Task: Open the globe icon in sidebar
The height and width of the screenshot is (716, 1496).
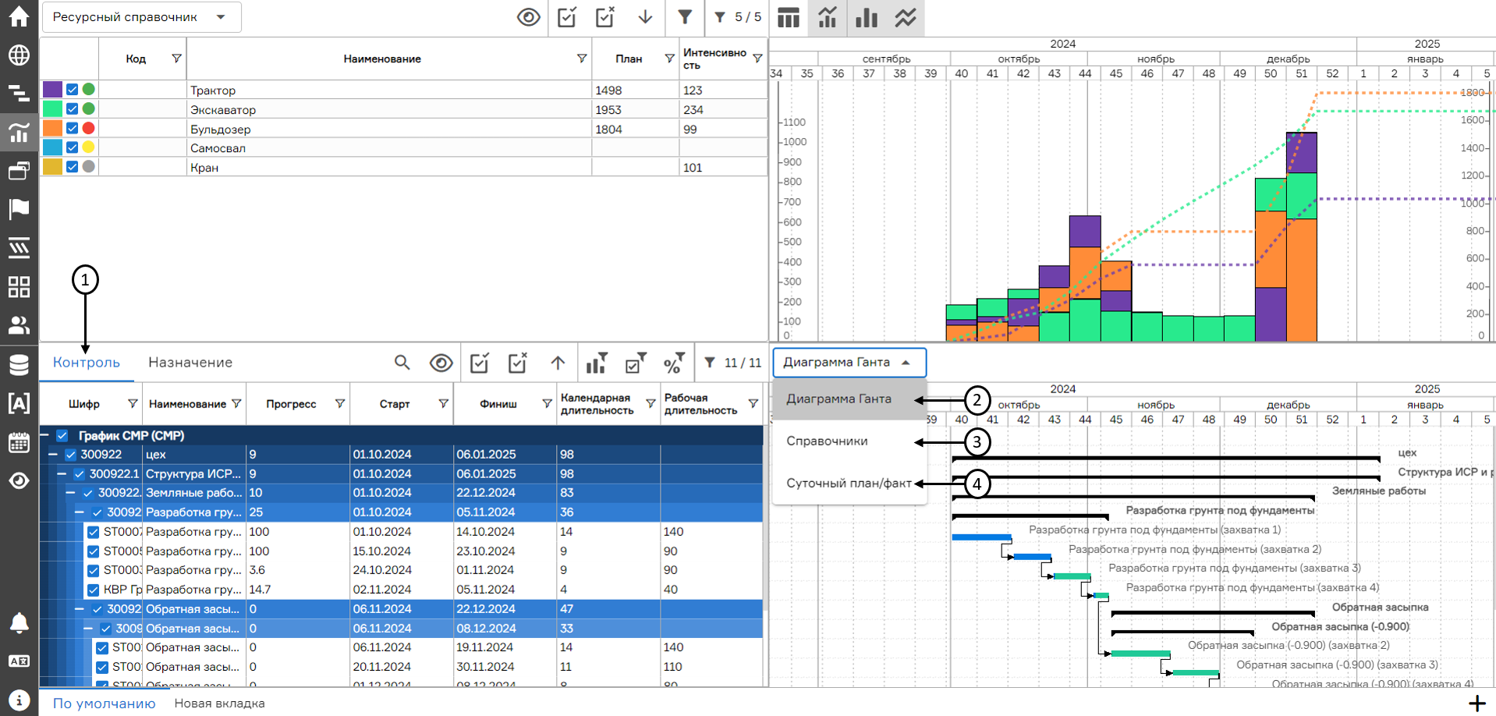Action: pos(19,55)
